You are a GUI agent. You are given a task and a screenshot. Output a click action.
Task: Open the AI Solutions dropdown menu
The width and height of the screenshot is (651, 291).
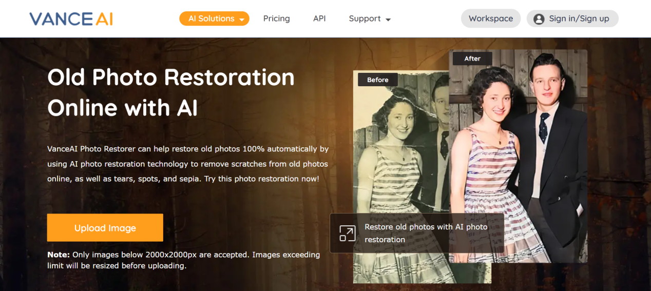(214, 18)
